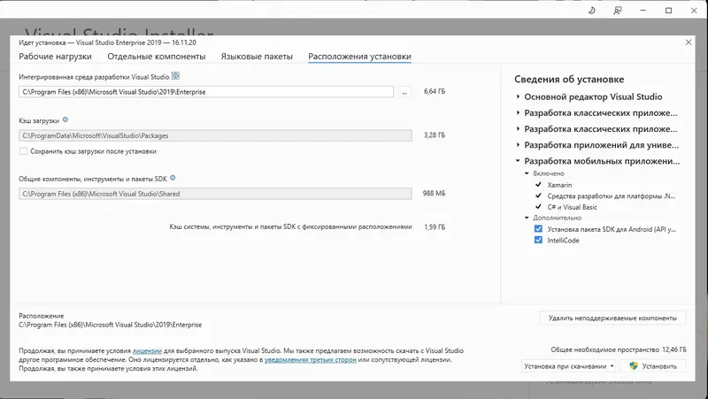Screen dimensions: 708x399
Task: Click the 1,59 ГБ size value
Action: (x=435, y=227)
